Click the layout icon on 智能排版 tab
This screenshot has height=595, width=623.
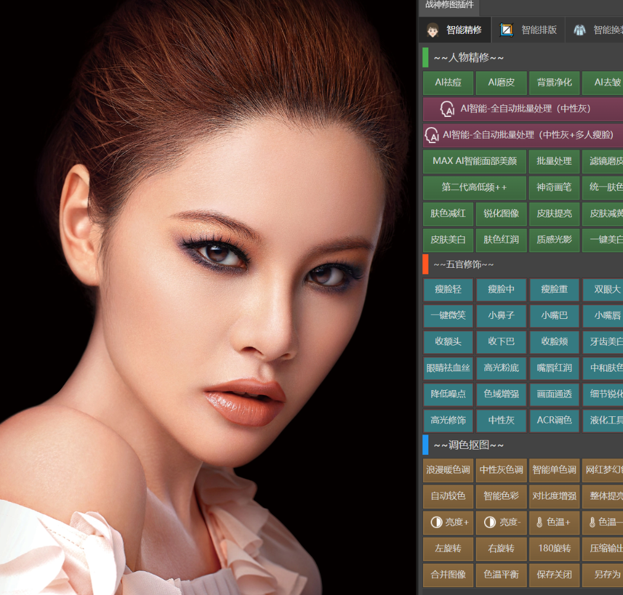click(506, 30)
